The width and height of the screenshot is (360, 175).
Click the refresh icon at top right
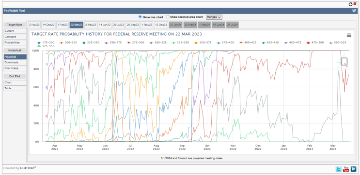pyautogui.click(x=350, y=4)
